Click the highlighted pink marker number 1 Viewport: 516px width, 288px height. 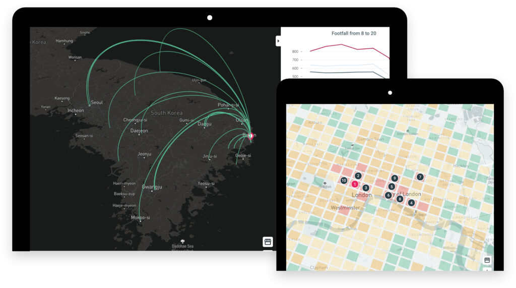pyautogui.click(x=355, y=184)
